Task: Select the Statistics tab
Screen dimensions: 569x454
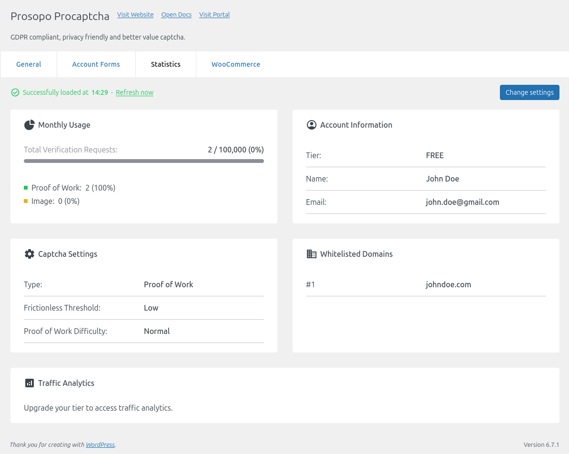Action: pos(165,64)
